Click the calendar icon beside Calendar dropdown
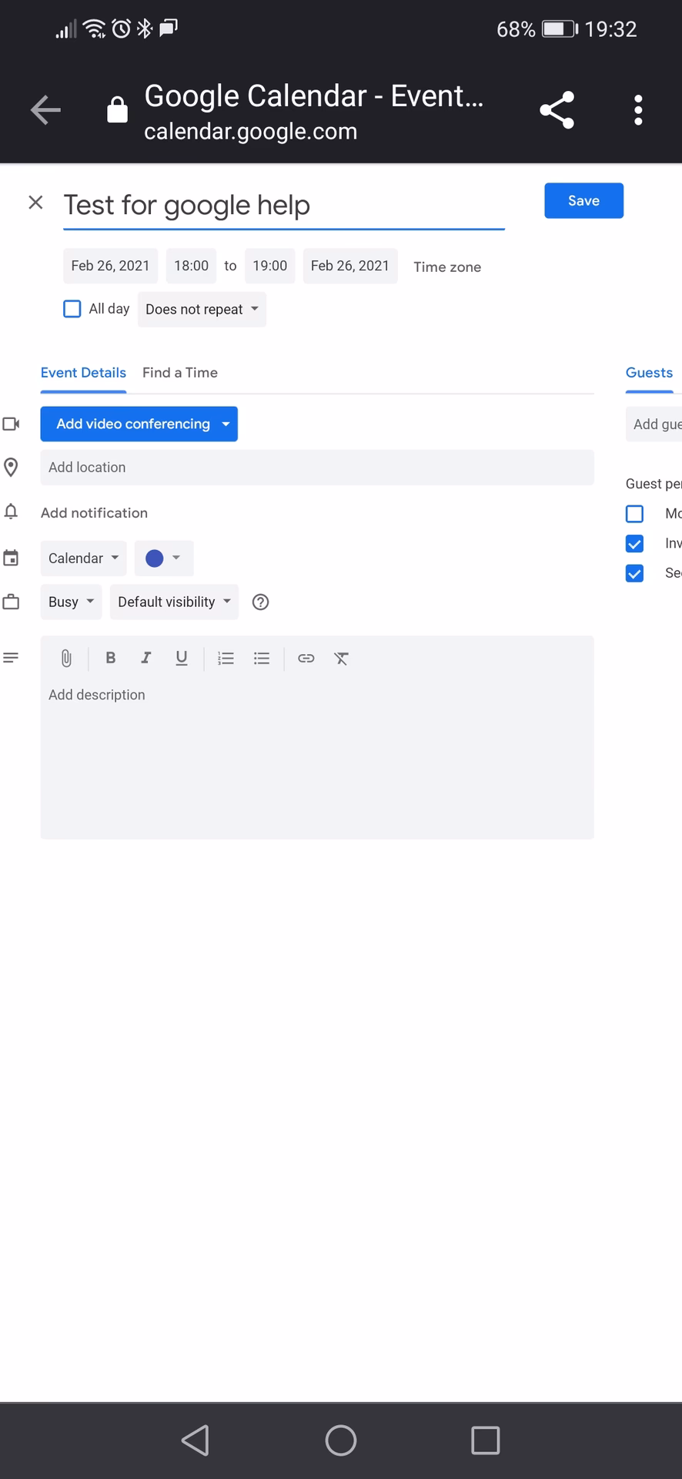682x1479 pixels. coord(11,558)
